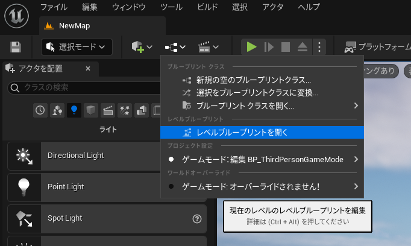Open play options three-dot menu
This screenshot has width=411, height=246.
click(319, 47)
